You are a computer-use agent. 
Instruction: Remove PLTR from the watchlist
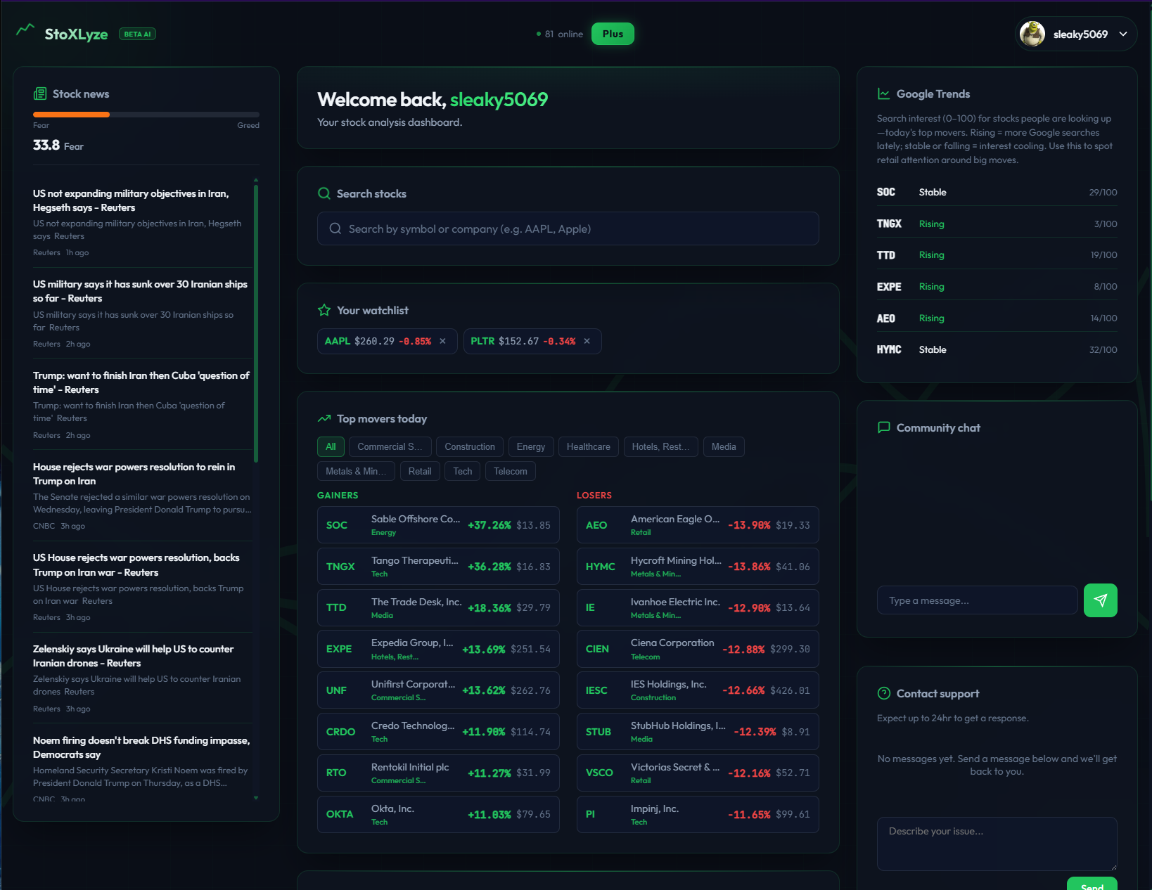pyautogui.click(x=587, y=341)
